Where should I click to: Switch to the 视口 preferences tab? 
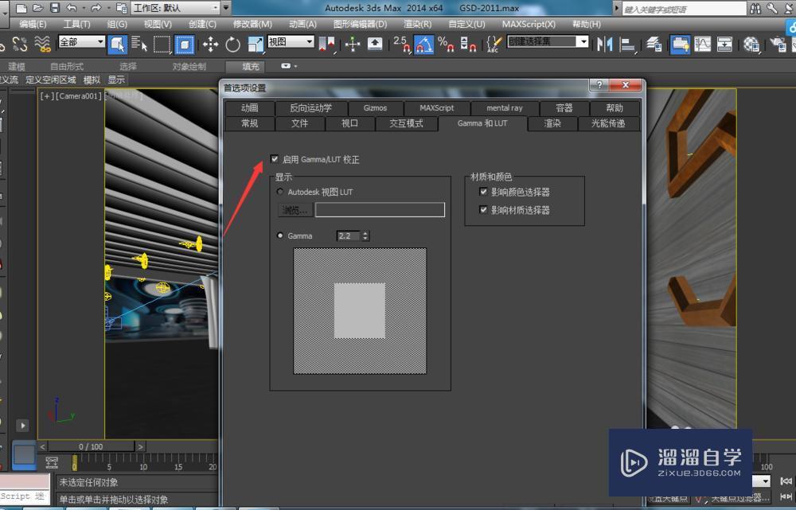[x=349, y=123]
